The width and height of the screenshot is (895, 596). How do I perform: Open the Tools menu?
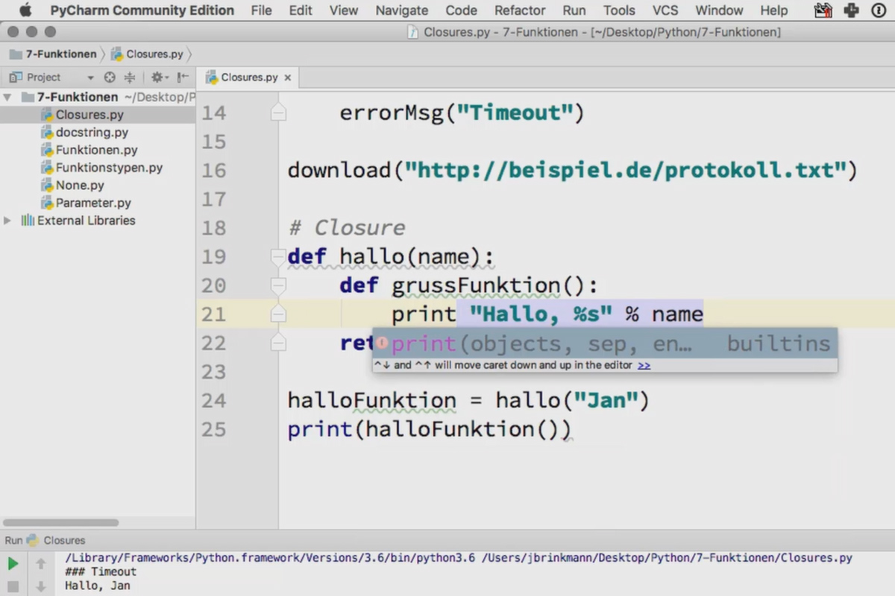point(619,10)
